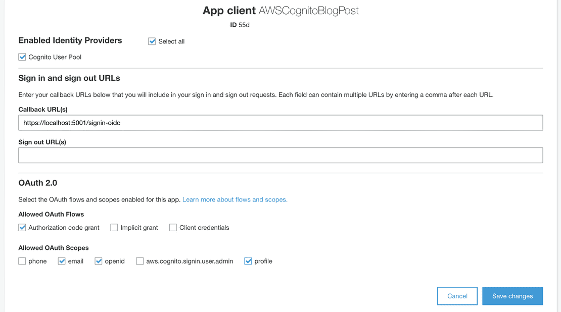Click the Callback URL(s) input field
This screenshot has height=312, width=561.
280,123
